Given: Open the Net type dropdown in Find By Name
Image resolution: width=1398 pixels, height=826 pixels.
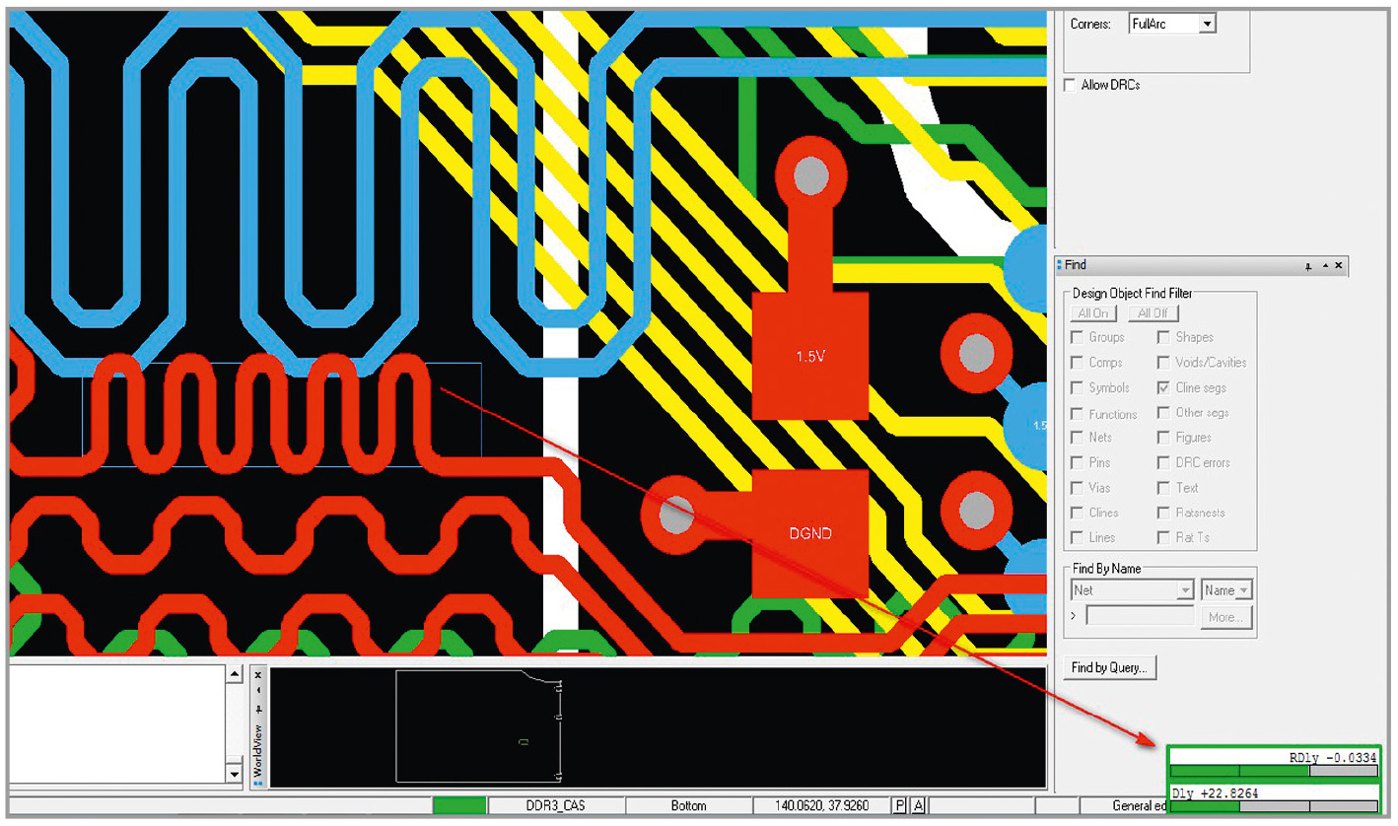Looking at the screenshot, I should coord(1132,590).
